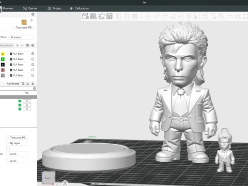Edit preset for filament 4 PLA Basic

coord(33,59)
